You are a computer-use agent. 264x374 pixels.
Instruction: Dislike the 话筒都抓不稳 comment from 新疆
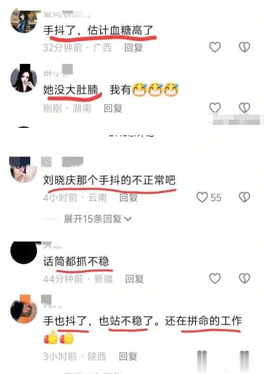pos(244,278)
